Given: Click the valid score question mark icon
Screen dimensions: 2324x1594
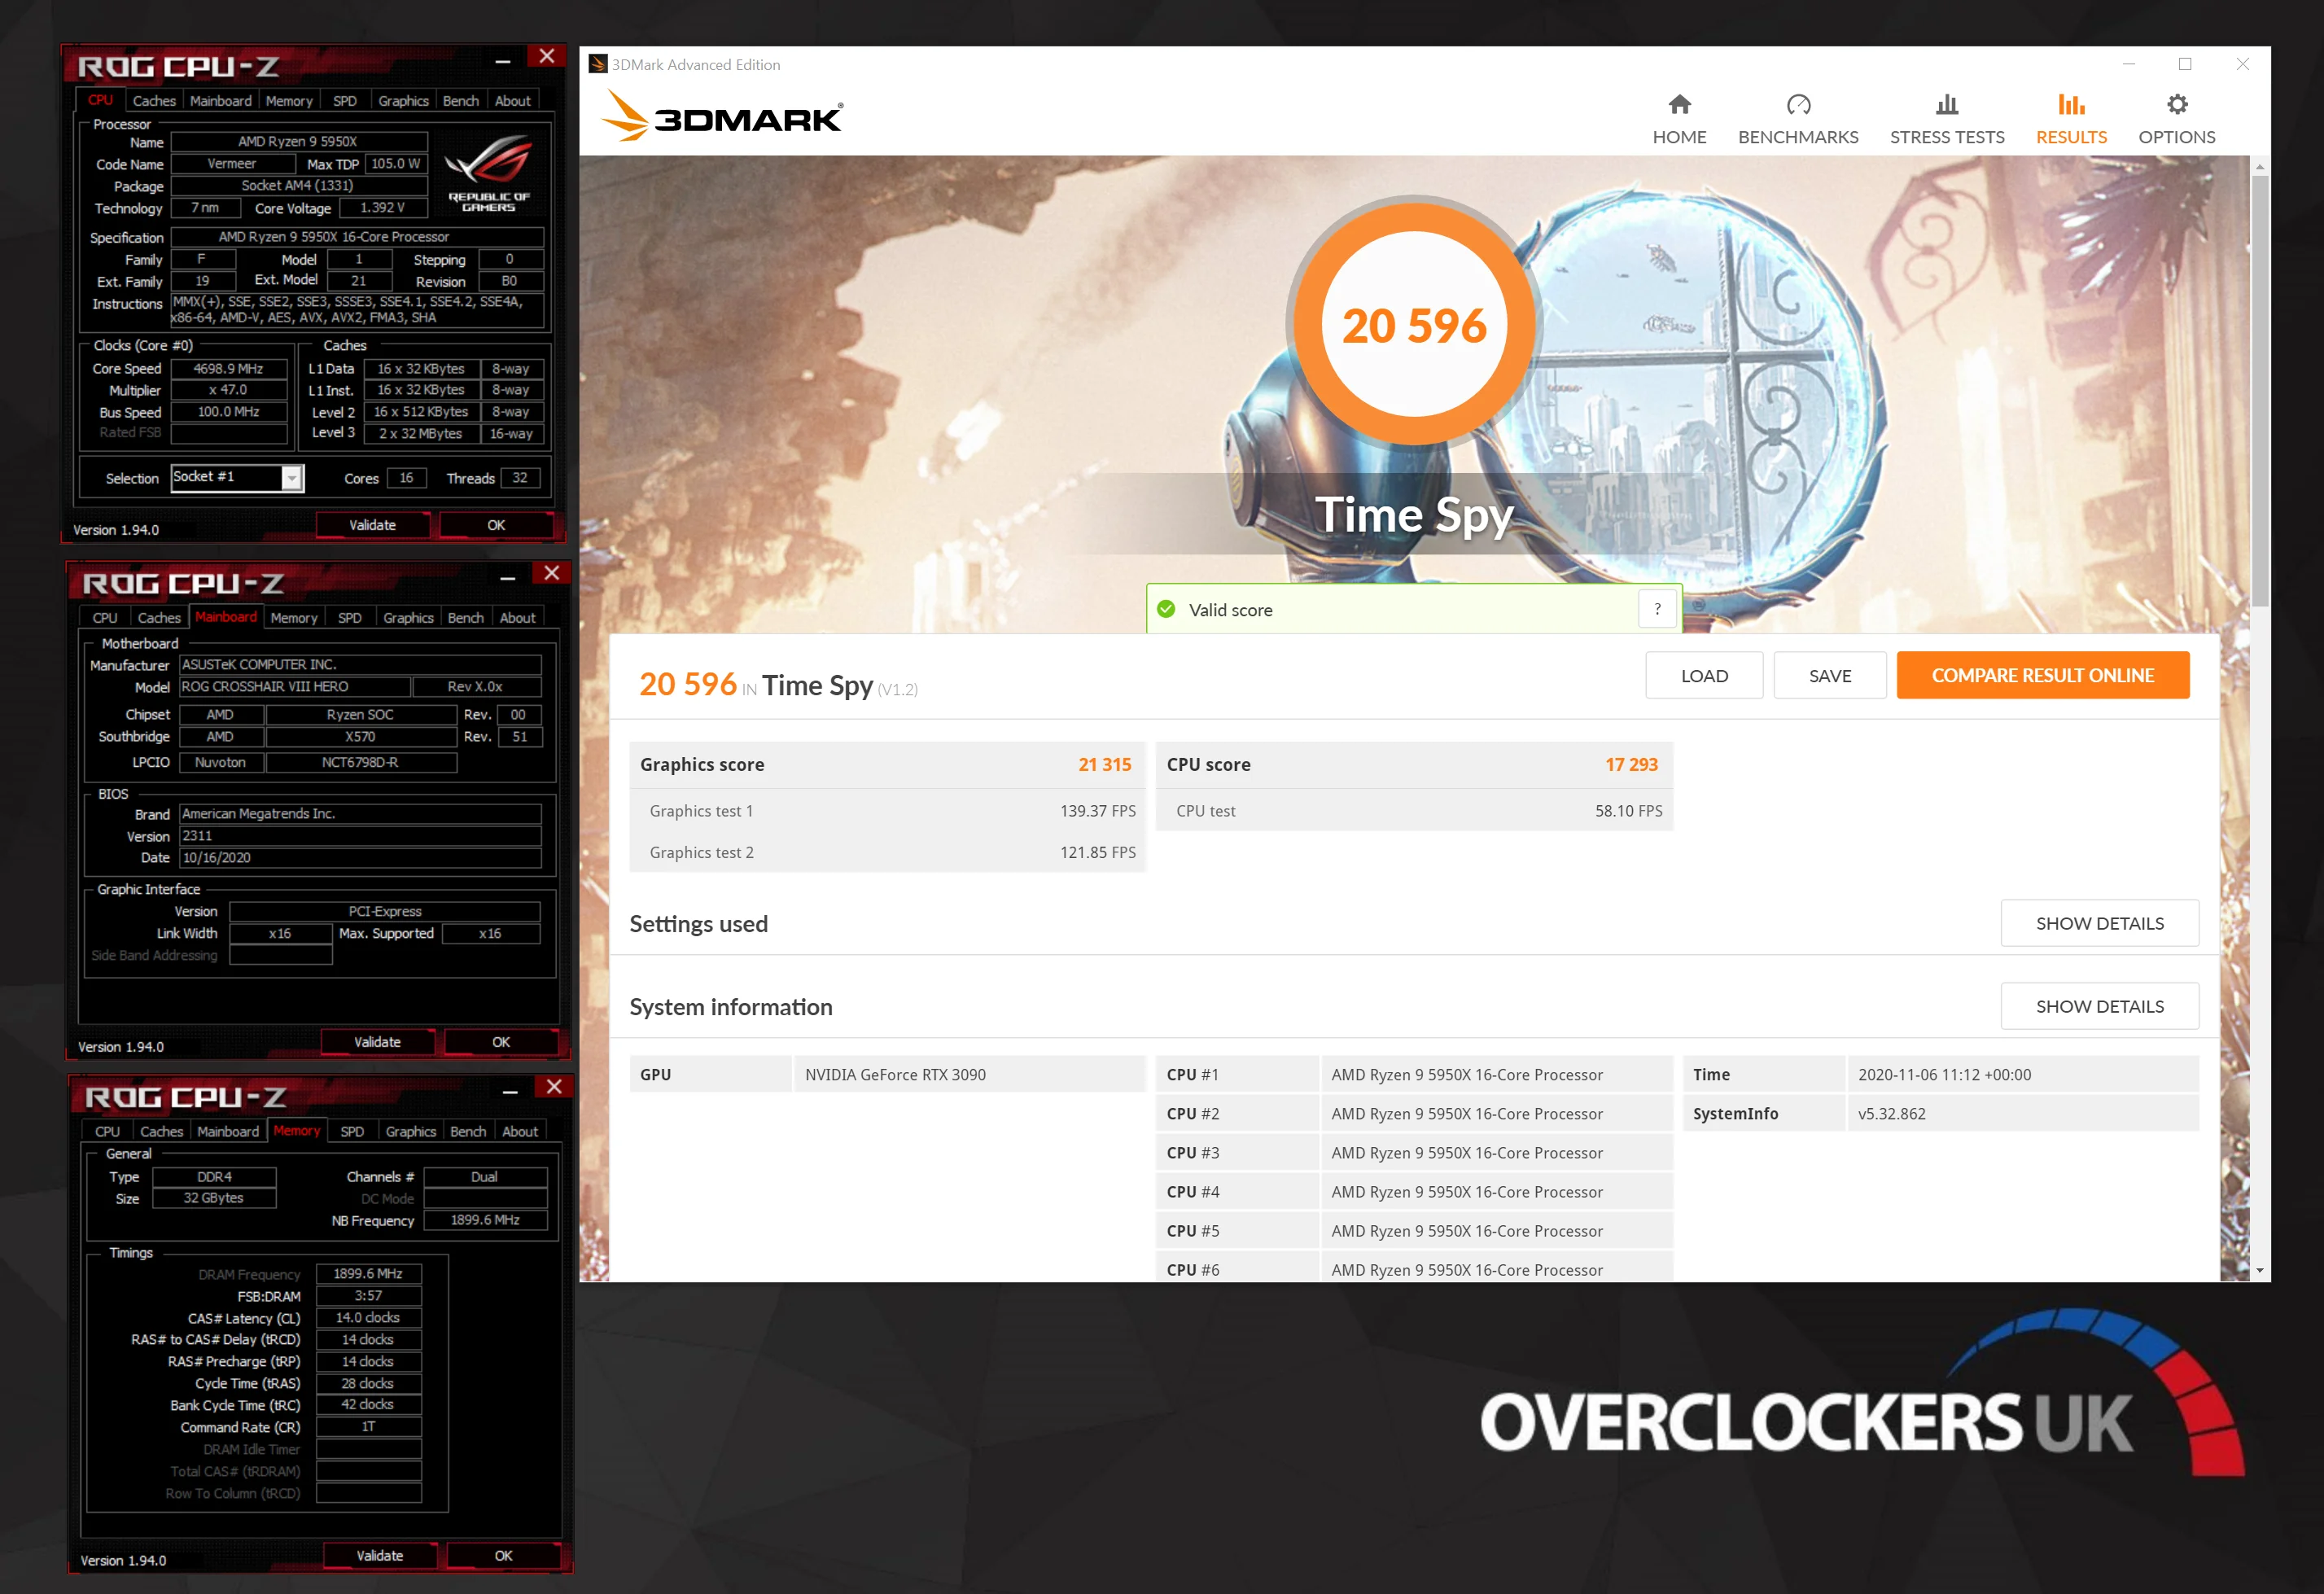Looking at the screenshot, I should pyautogui.click(x=1657, y=609).
